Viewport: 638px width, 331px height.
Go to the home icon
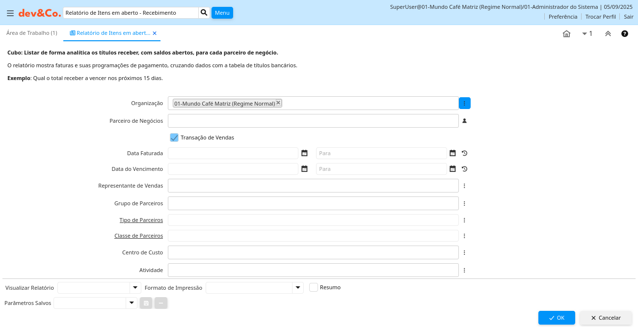566,34
